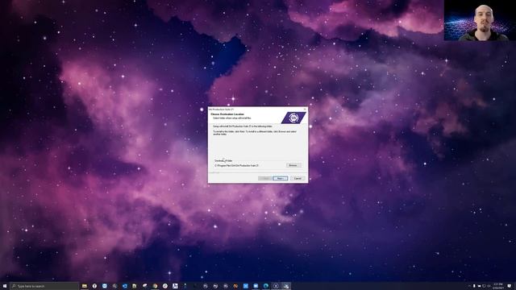
Task: Show hidden system tray icons
Action: pos(469,286)
